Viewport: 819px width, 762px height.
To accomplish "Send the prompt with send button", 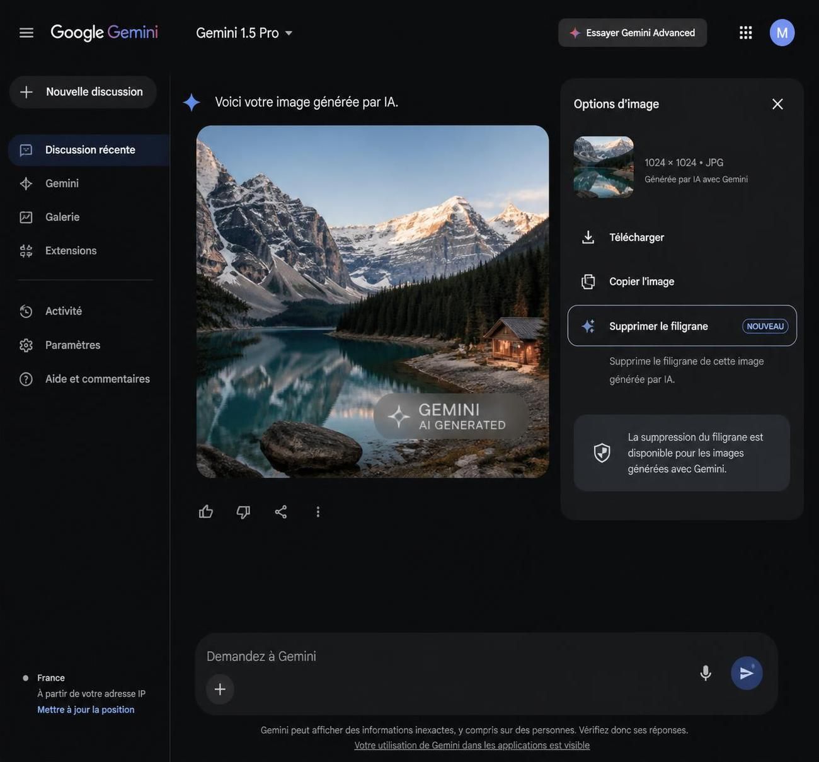I will pos(747,673).
